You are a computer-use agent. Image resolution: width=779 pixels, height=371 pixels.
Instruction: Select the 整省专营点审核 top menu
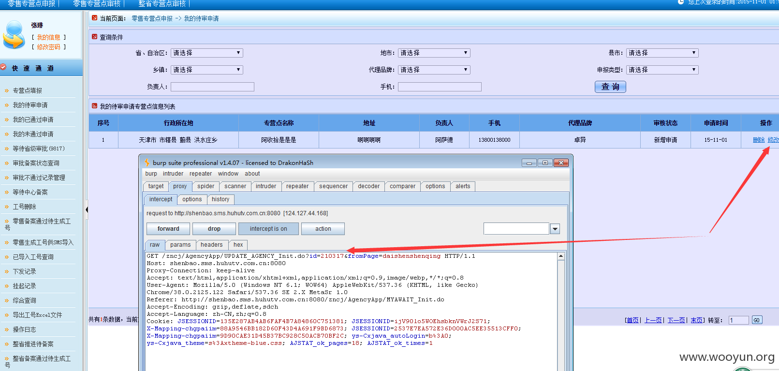pyautogui.click(x=162, y=3)
